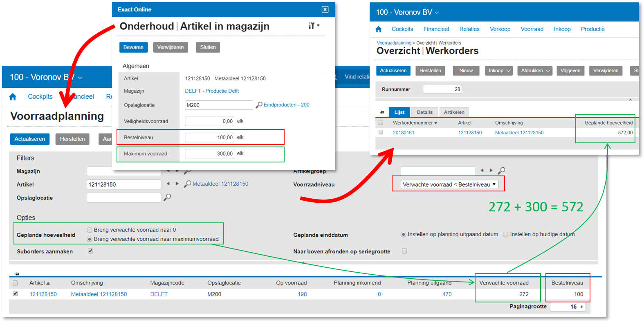This screenshot has width=644, height=322.
Task: Switch to the Details tab
Action: 424,112
